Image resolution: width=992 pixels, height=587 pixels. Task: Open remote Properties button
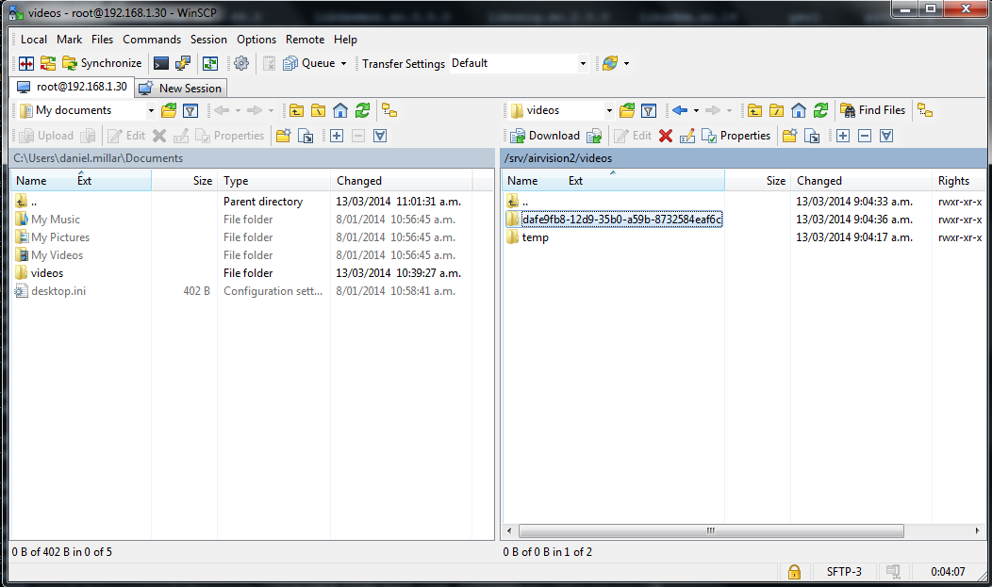[x=736, y=136]
